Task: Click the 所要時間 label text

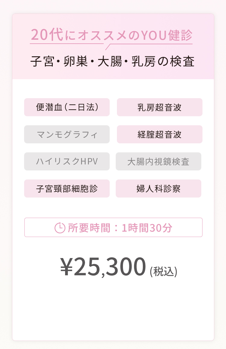Action: tap(89, 228)
